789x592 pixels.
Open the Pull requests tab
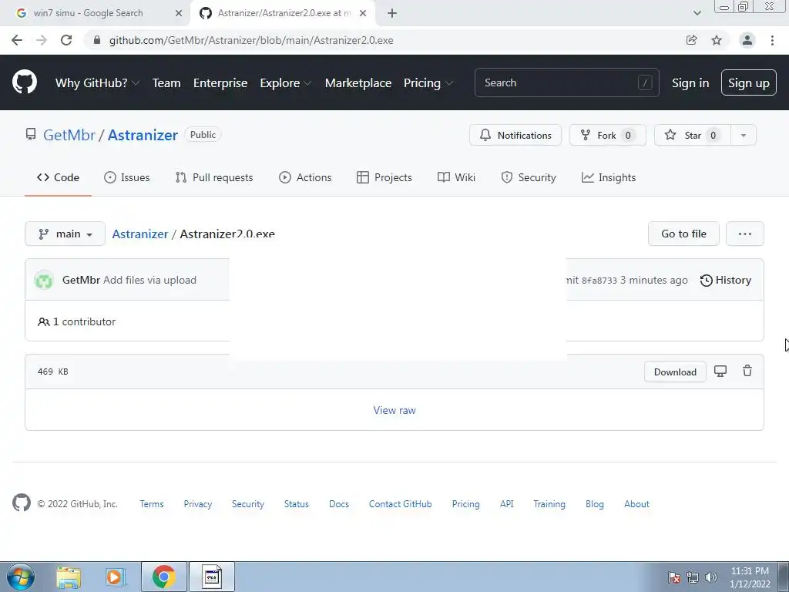[214, 178]
